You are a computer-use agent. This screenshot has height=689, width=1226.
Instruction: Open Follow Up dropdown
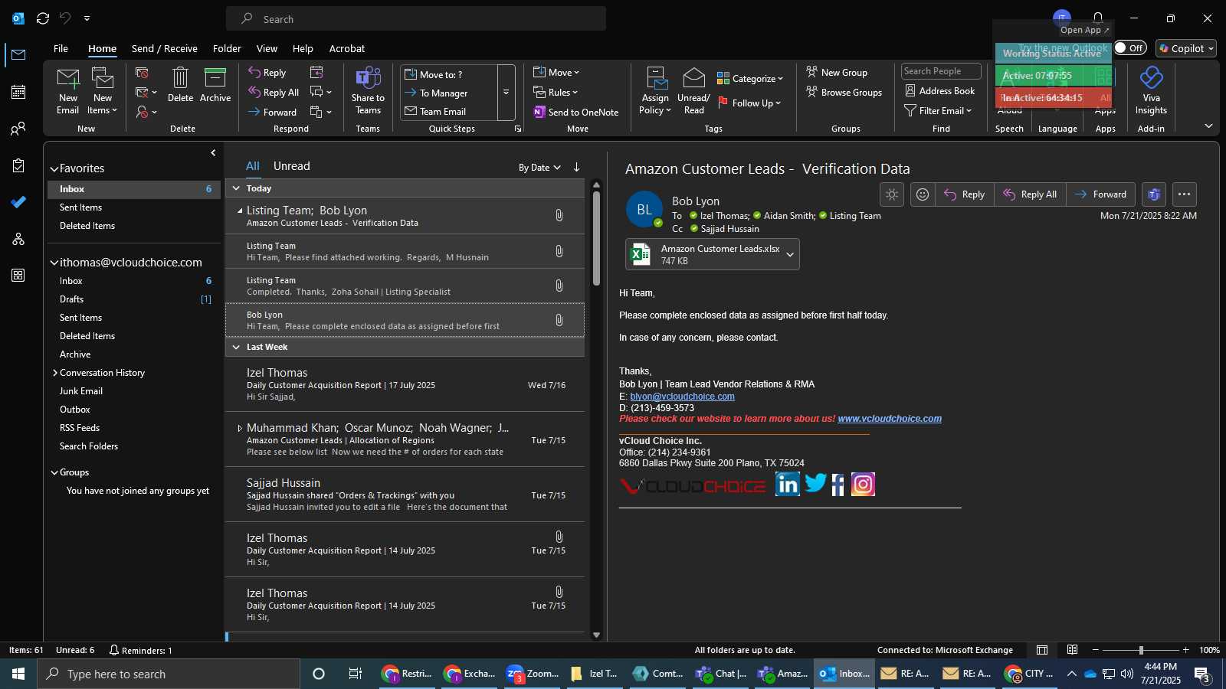750,103
